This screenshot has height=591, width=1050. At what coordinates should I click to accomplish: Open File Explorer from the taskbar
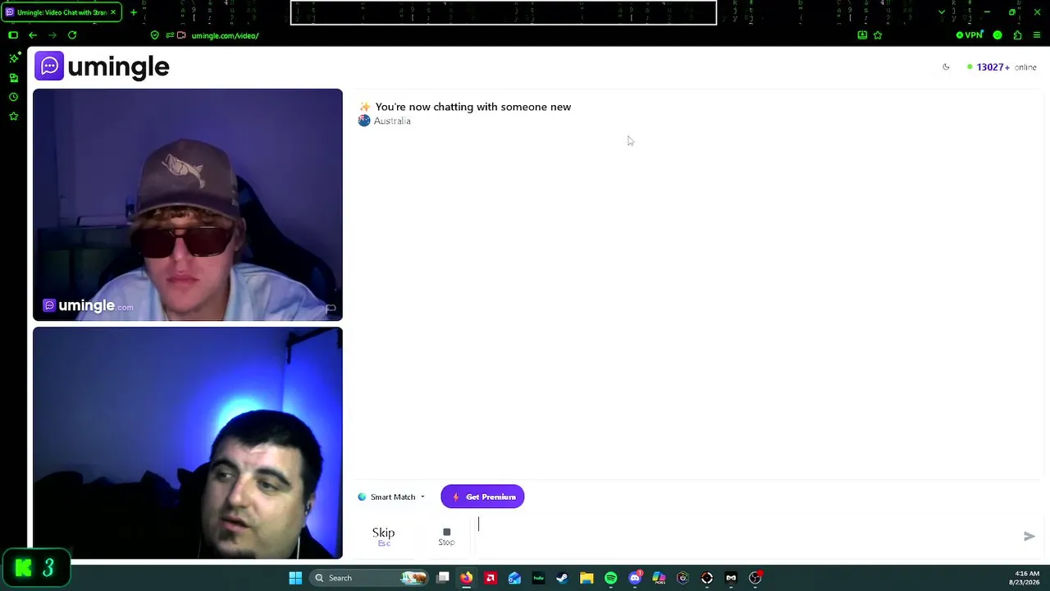pyautogui.click(x=587, y=578)
